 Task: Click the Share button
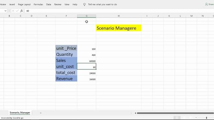[210, 4]
